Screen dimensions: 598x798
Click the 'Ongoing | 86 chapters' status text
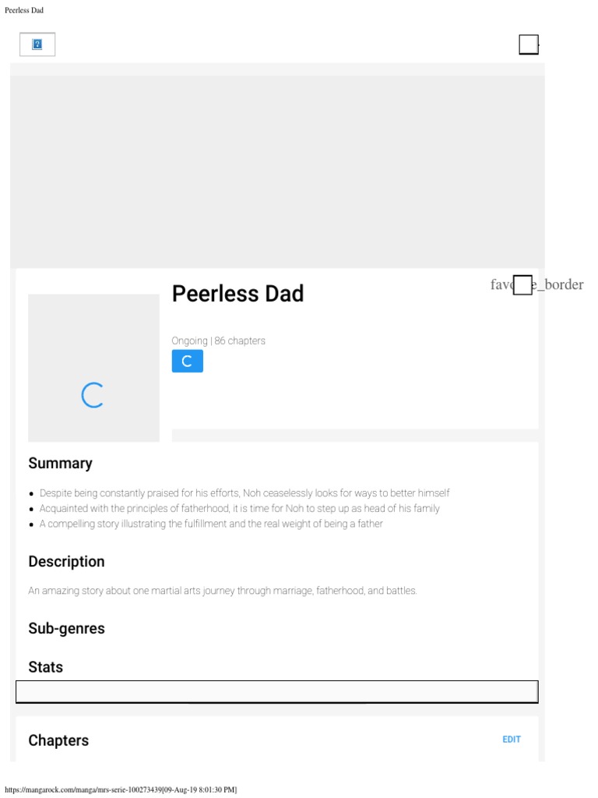[x=218, y=341]
